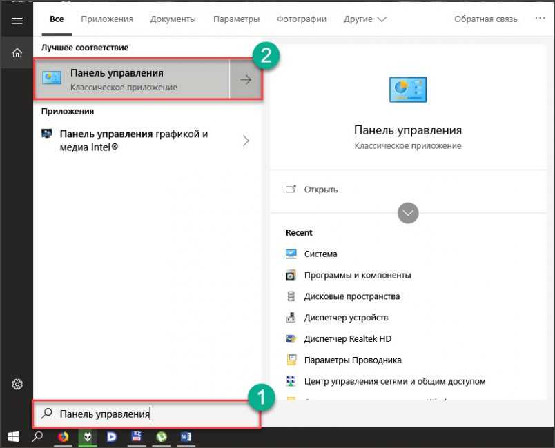Screen dimensions: 555x448
Task: Select the Параметры filter tab
Action: point(236,19)
